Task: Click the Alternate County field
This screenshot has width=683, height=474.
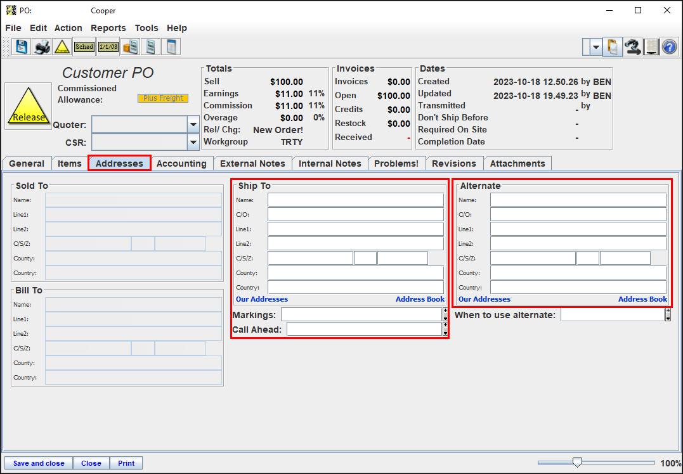Action: (x=578, y=273)
